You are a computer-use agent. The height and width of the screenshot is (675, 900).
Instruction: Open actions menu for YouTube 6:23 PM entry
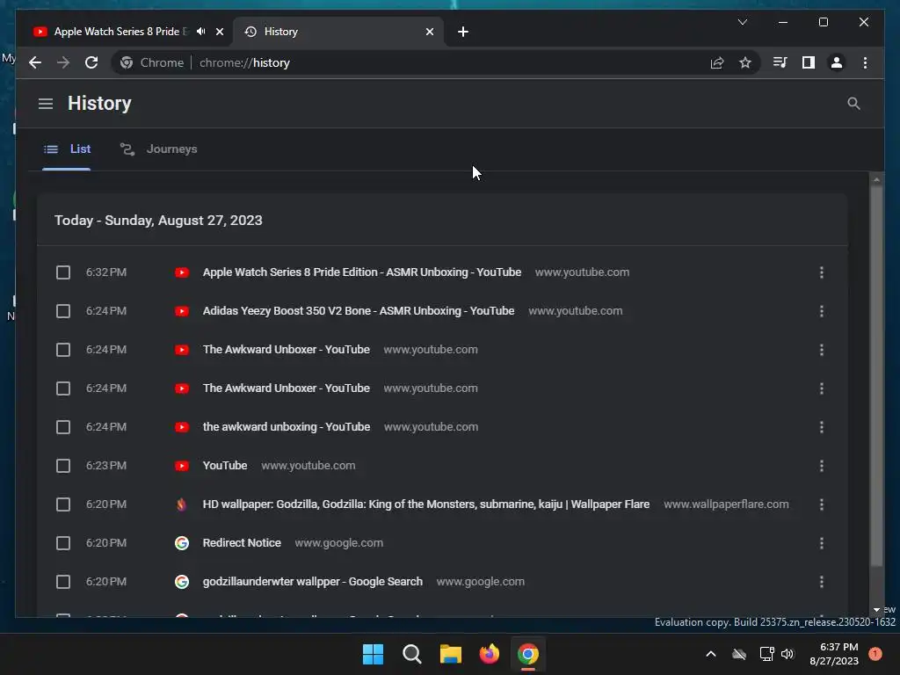click(x=822, y=466)
